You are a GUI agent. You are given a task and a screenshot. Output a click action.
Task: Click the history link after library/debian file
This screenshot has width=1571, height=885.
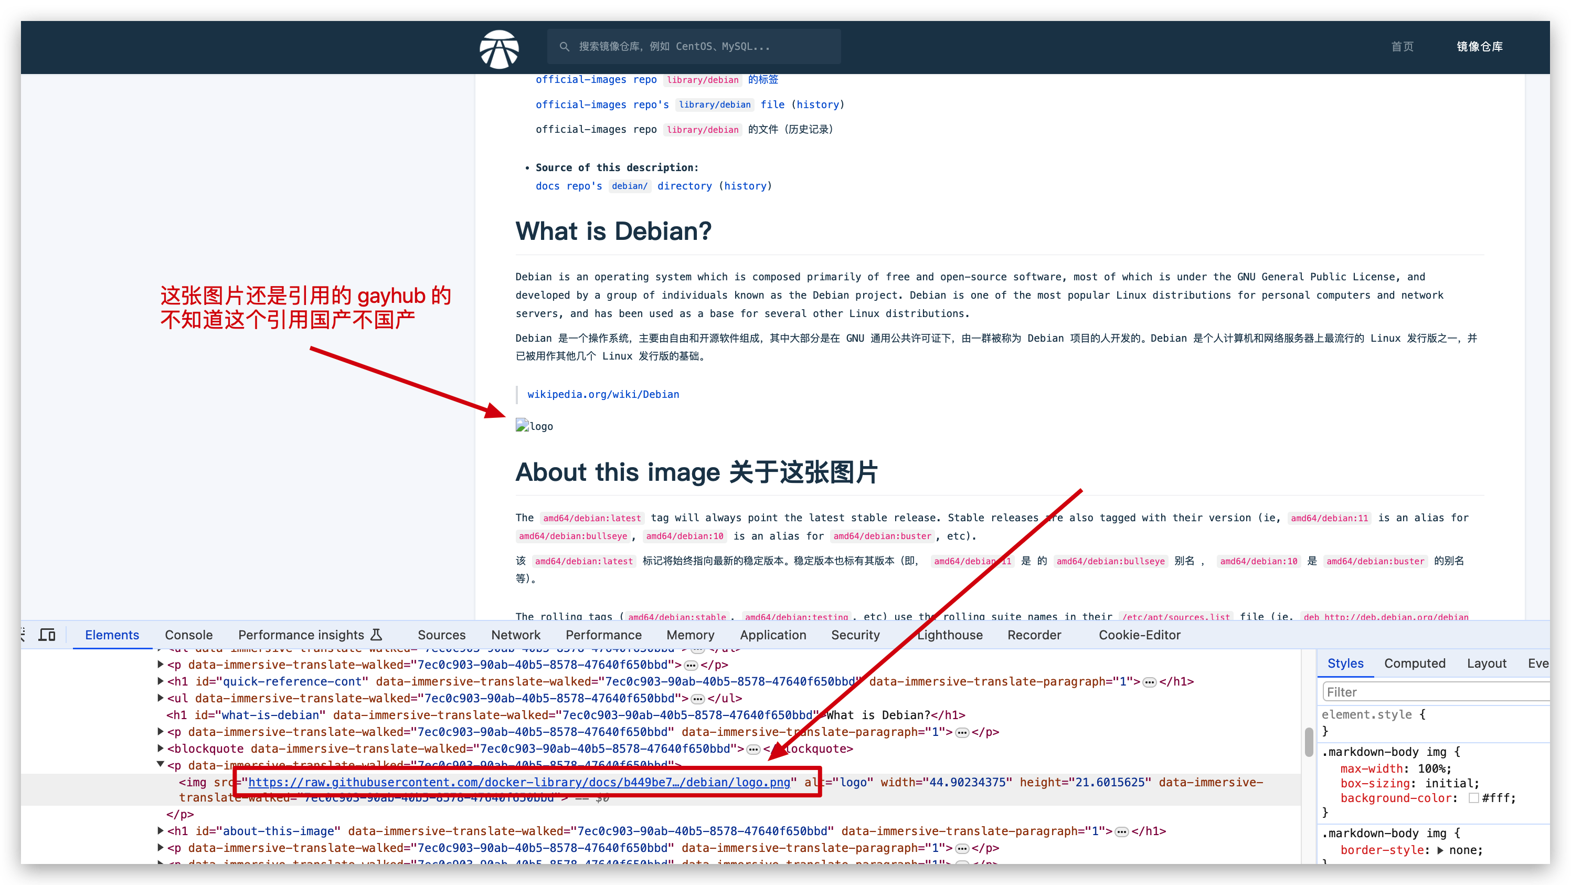tap(818, 104)
